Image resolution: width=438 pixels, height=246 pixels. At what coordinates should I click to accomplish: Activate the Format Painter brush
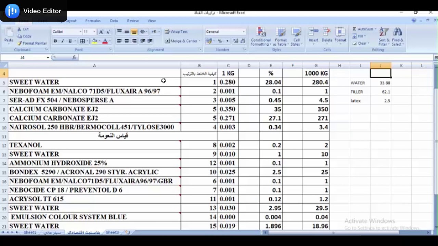click(32, 43)
